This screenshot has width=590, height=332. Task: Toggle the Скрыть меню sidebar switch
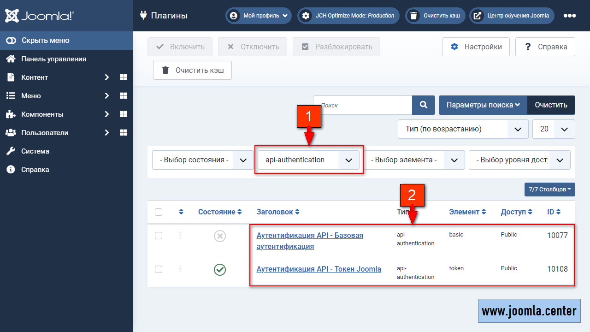(12, 41)
